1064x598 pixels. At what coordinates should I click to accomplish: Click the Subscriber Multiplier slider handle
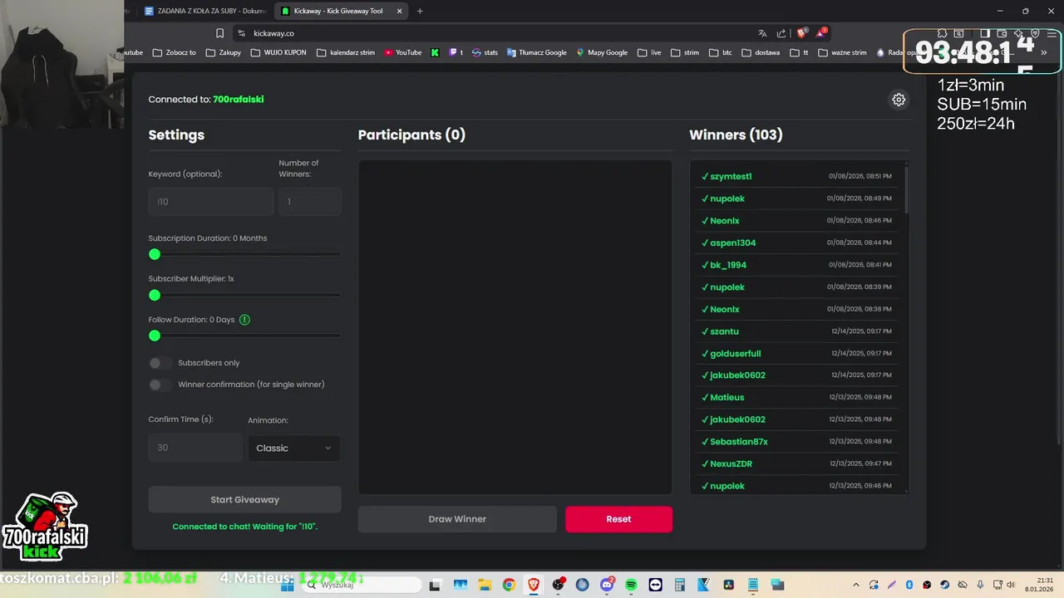[x=155, y=296]
